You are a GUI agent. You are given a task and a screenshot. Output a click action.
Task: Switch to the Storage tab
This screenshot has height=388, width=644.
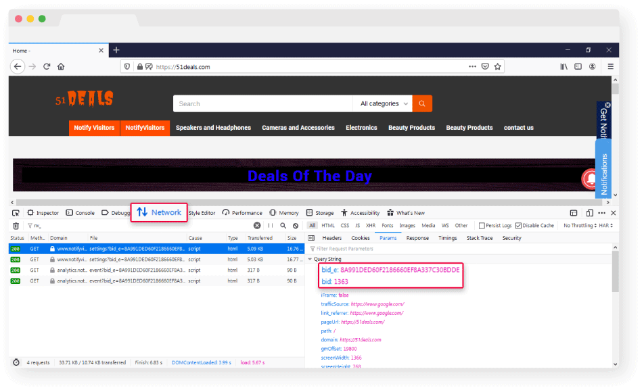[x=320, y=213]
